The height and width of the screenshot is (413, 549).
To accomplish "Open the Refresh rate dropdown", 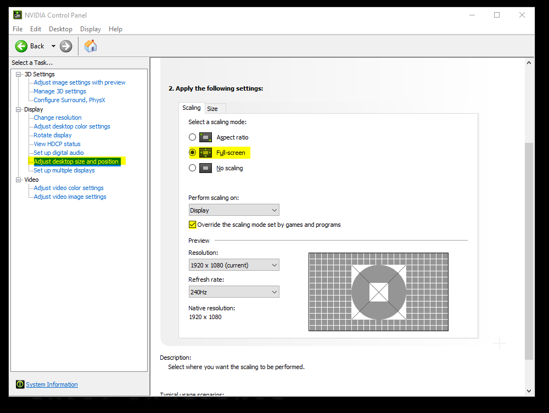I will 234,292.
